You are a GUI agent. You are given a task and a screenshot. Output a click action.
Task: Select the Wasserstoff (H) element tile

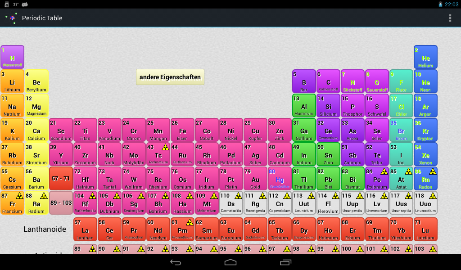click(12, 57)
